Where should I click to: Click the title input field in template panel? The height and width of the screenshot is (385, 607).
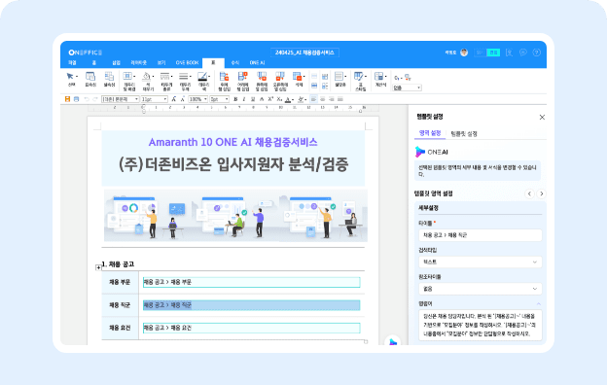coord(480,235)
